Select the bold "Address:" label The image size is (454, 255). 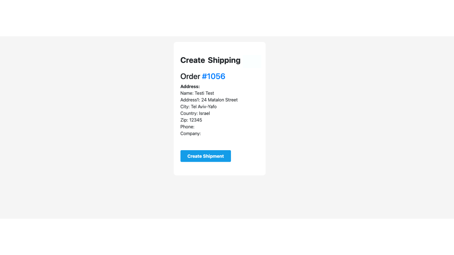coord(190,86)
